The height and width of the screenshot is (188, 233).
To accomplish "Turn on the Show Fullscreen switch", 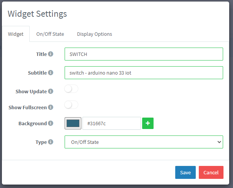I will pos(71,105).
